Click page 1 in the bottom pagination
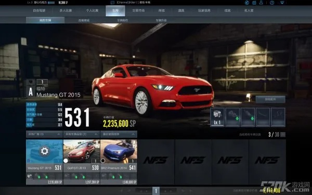312x195 pixels. 156,191
